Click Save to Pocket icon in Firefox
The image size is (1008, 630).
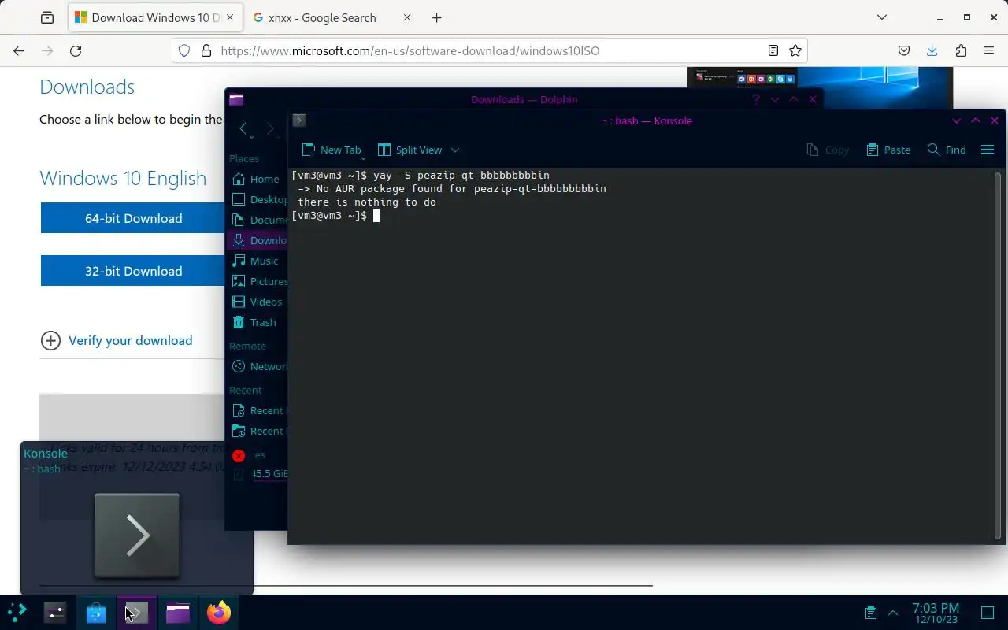coord(904,50)
